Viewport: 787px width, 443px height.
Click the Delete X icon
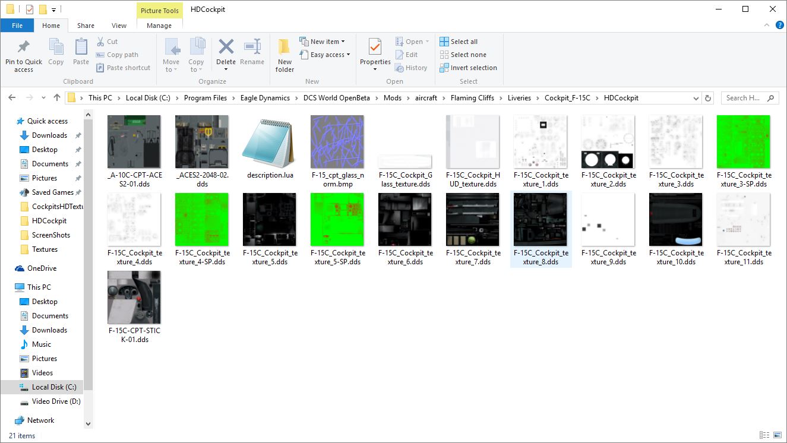[x=226, y=47]
